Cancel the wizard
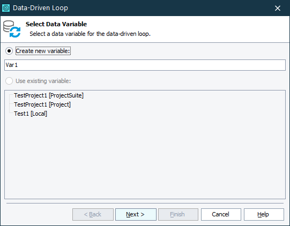 [221, 214]
